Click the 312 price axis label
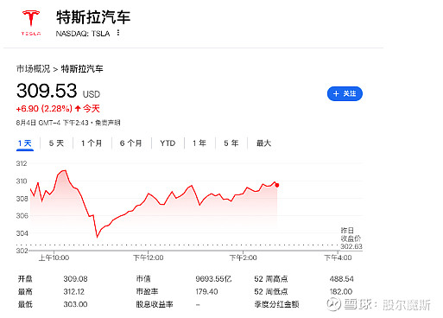Screen dimensions: 443x318 coord(22,163)
